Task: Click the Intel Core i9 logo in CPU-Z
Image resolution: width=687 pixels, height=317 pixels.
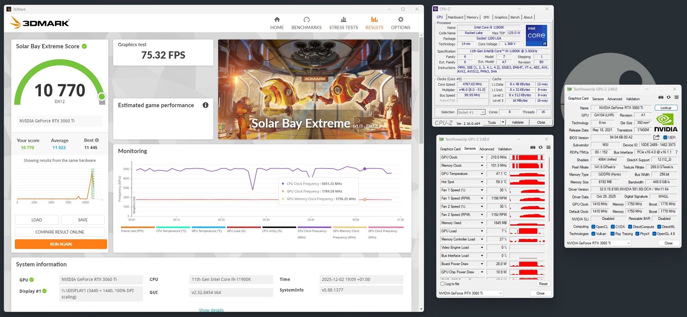Action: pos(536,35)
